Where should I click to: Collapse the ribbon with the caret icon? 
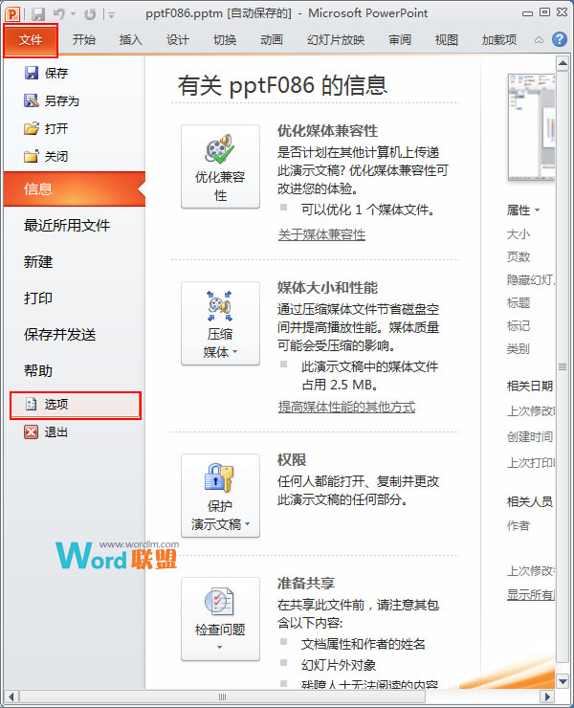539,40
